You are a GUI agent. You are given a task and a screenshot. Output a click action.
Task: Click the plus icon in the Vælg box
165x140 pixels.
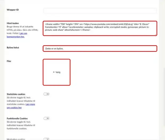pyautogui.click(x=54, y=72)
